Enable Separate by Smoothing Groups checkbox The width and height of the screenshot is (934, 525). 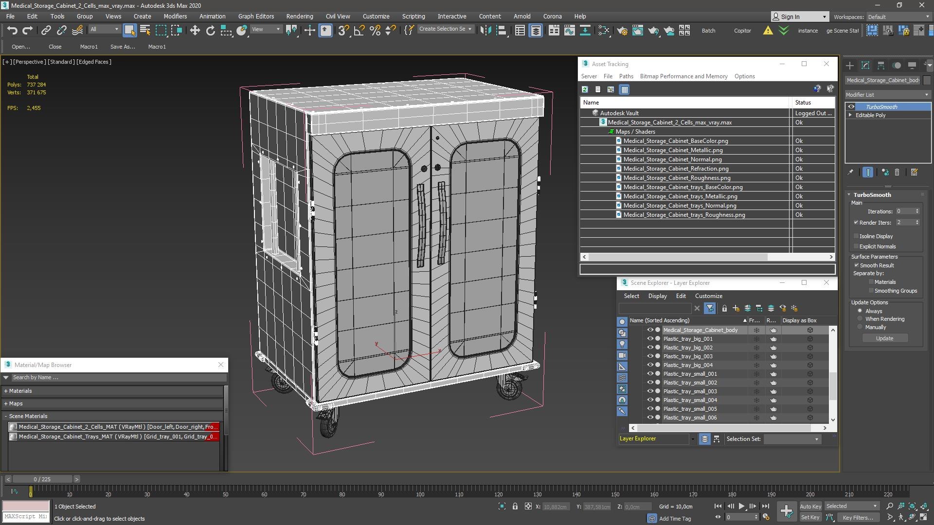(871, 290)
